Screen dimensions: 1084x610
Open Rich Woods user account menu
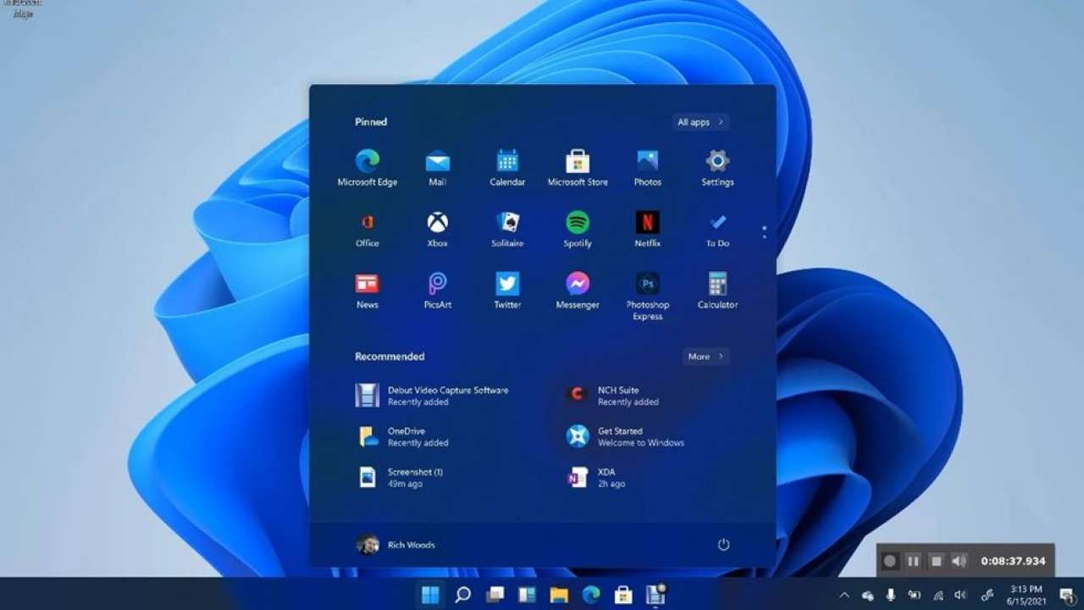tap(395, 545)
